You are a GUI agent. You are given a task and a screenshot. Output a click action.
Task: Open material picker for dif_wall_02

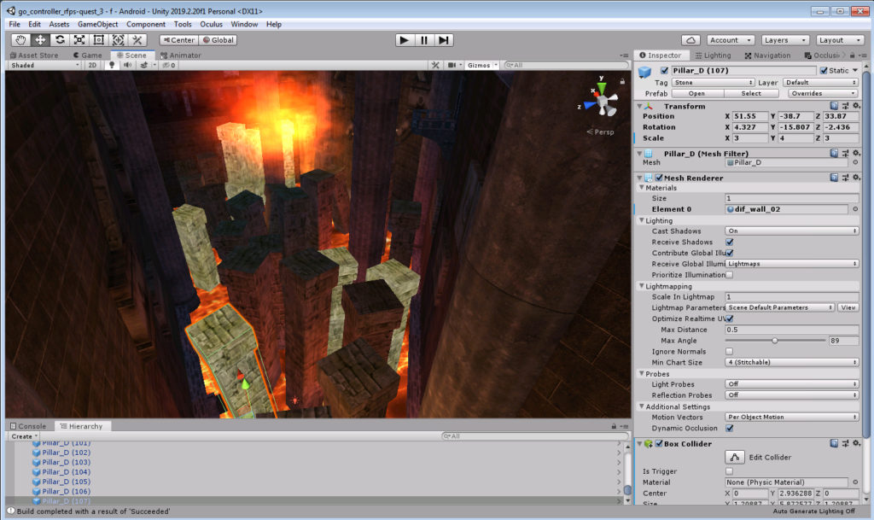855,209
